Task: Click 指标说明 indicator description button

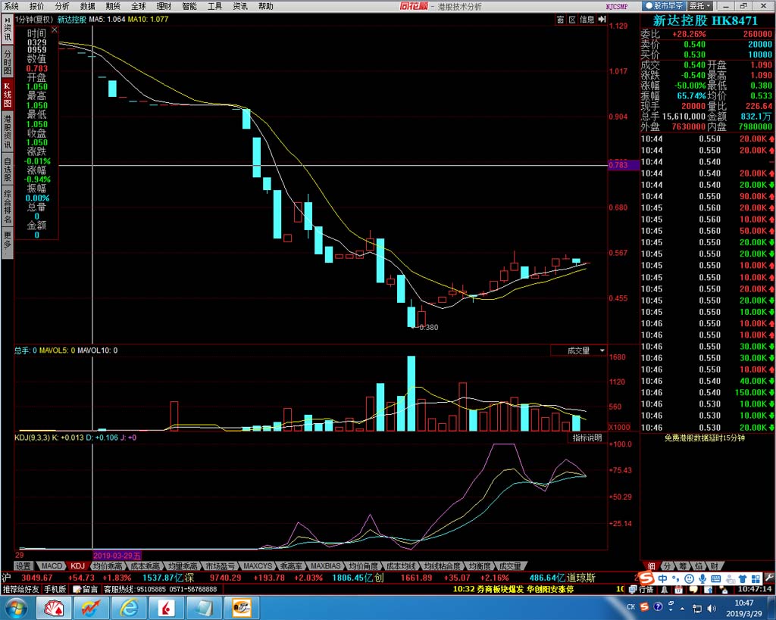Action: (x=587, y=438)
